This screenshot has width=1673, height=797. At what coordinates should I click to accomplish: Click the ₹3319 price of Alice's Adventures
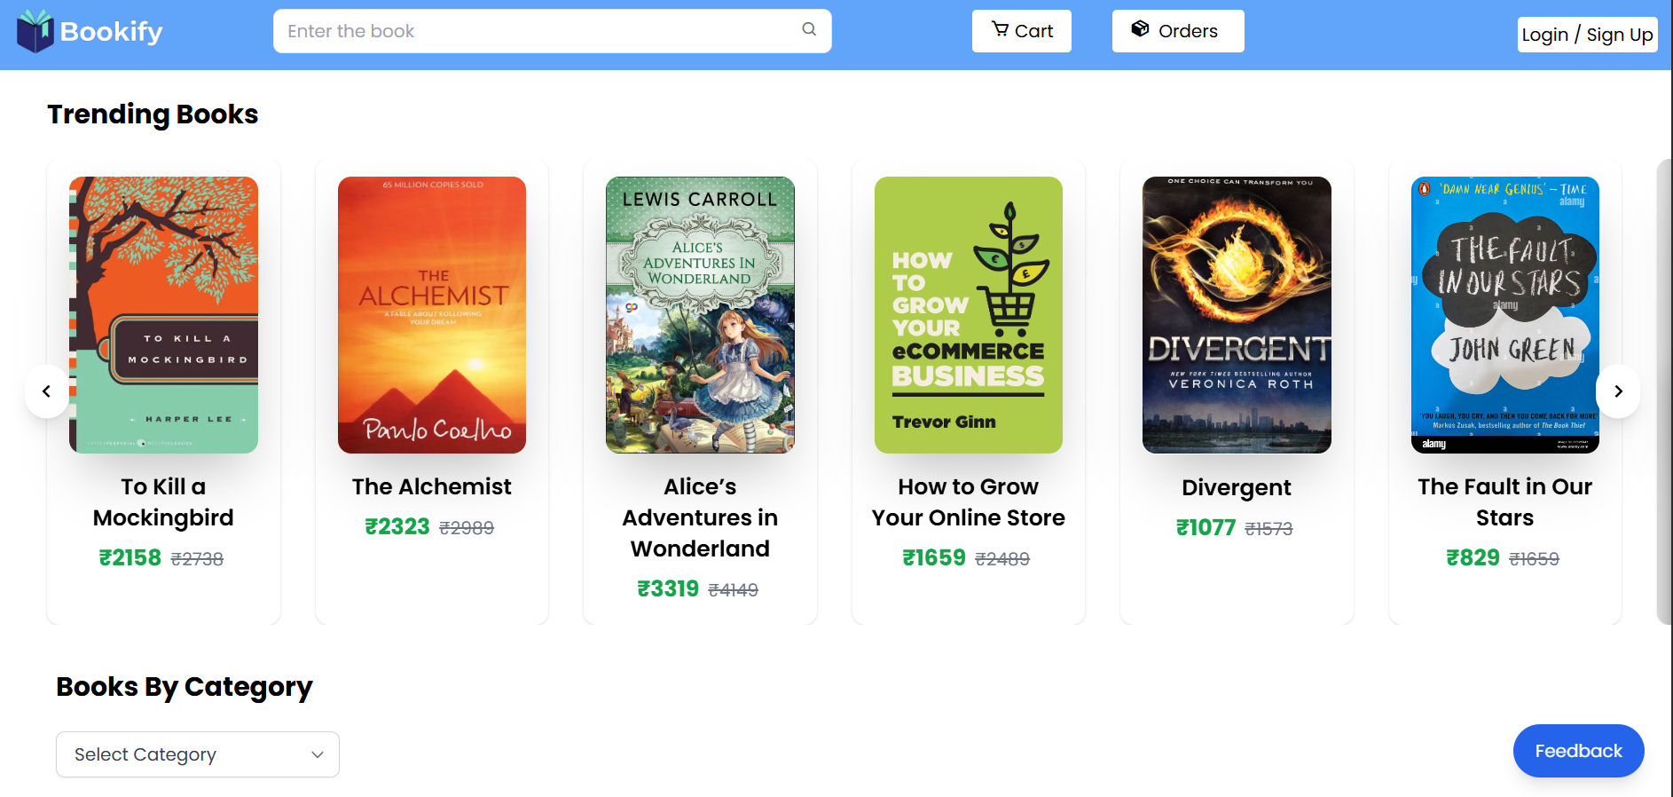pyautogui.click(x=668, y=589)
